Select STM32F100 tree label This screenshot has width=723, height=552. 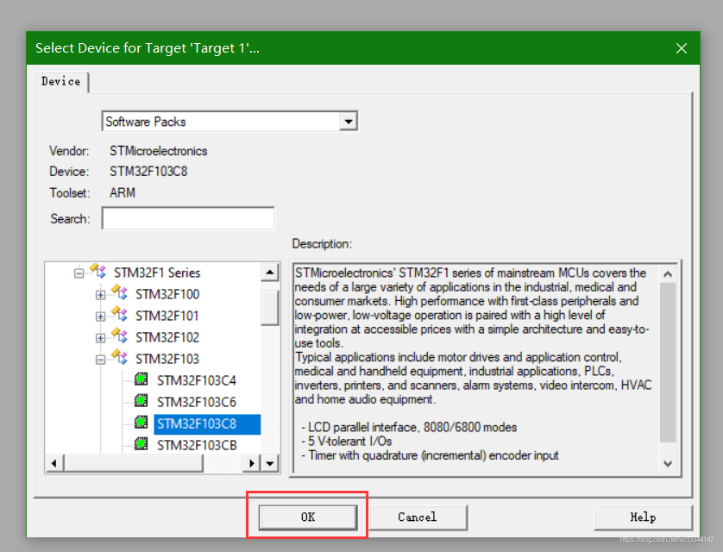pos(167,294)
